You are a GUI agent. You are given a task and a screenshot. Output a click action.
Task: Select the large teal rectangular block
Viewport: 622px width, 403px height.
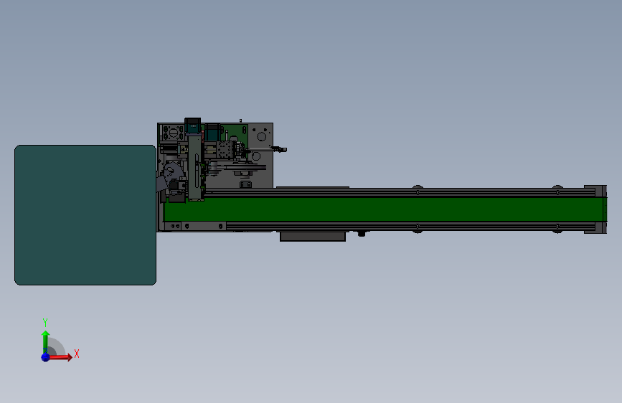click(x=85, y=215)
